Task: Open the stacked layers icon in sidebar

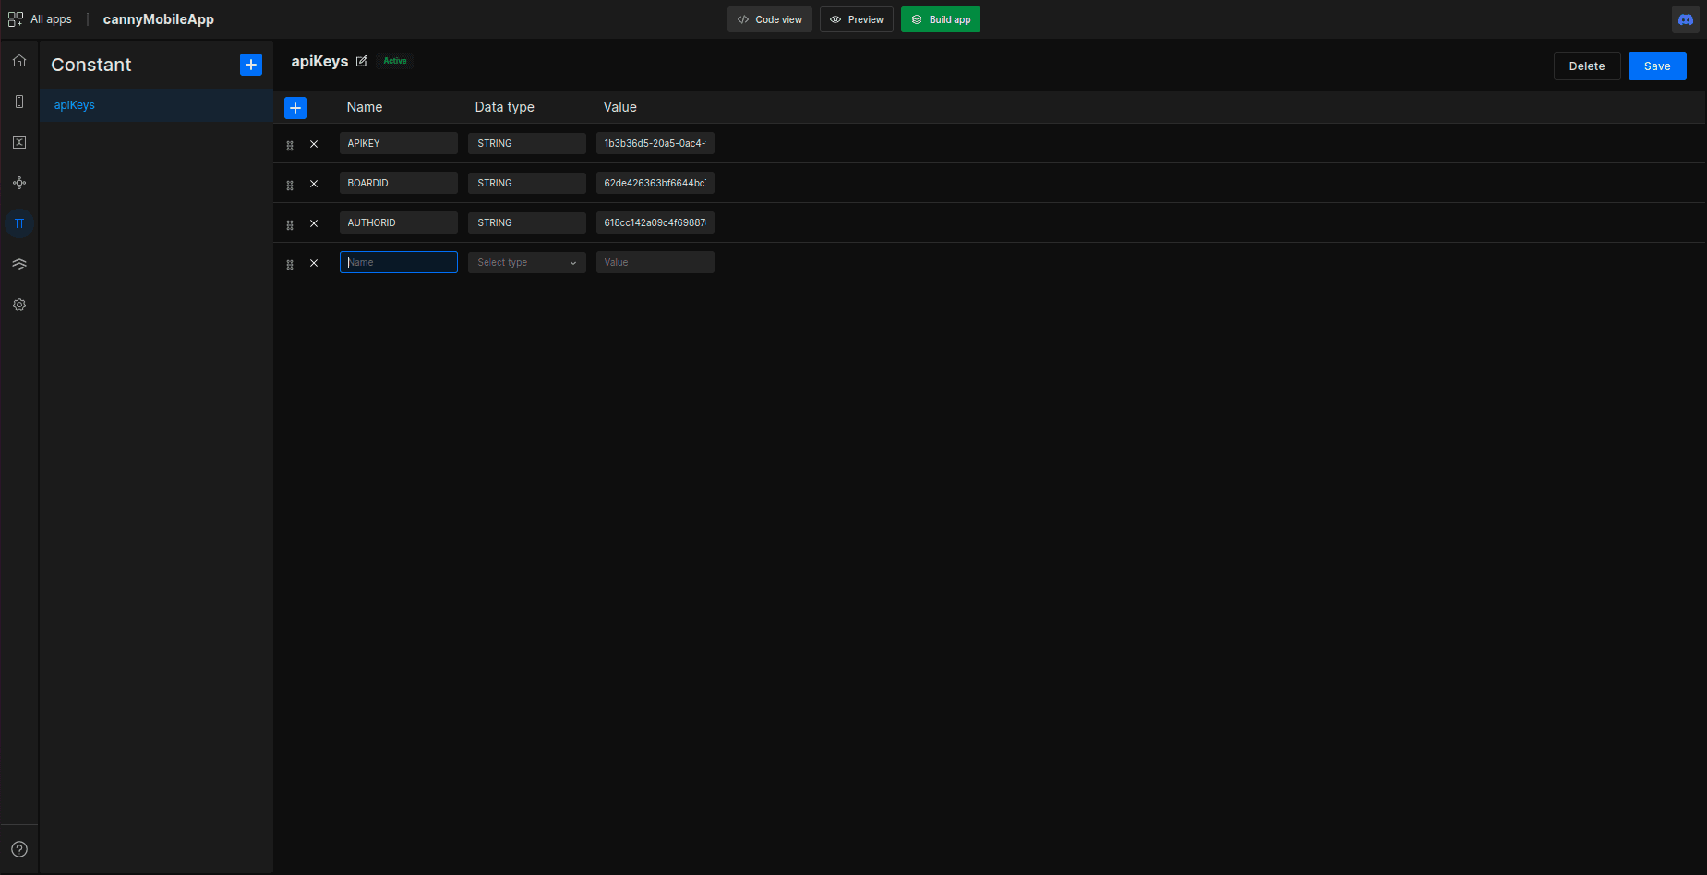Action: point(18,264)
